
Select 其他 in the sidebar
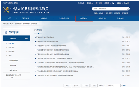(x=10, y=56)
